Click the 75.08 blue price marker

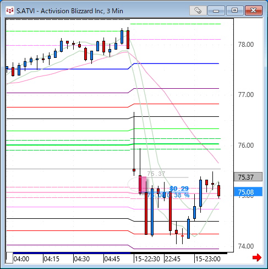tap(248, 192)
